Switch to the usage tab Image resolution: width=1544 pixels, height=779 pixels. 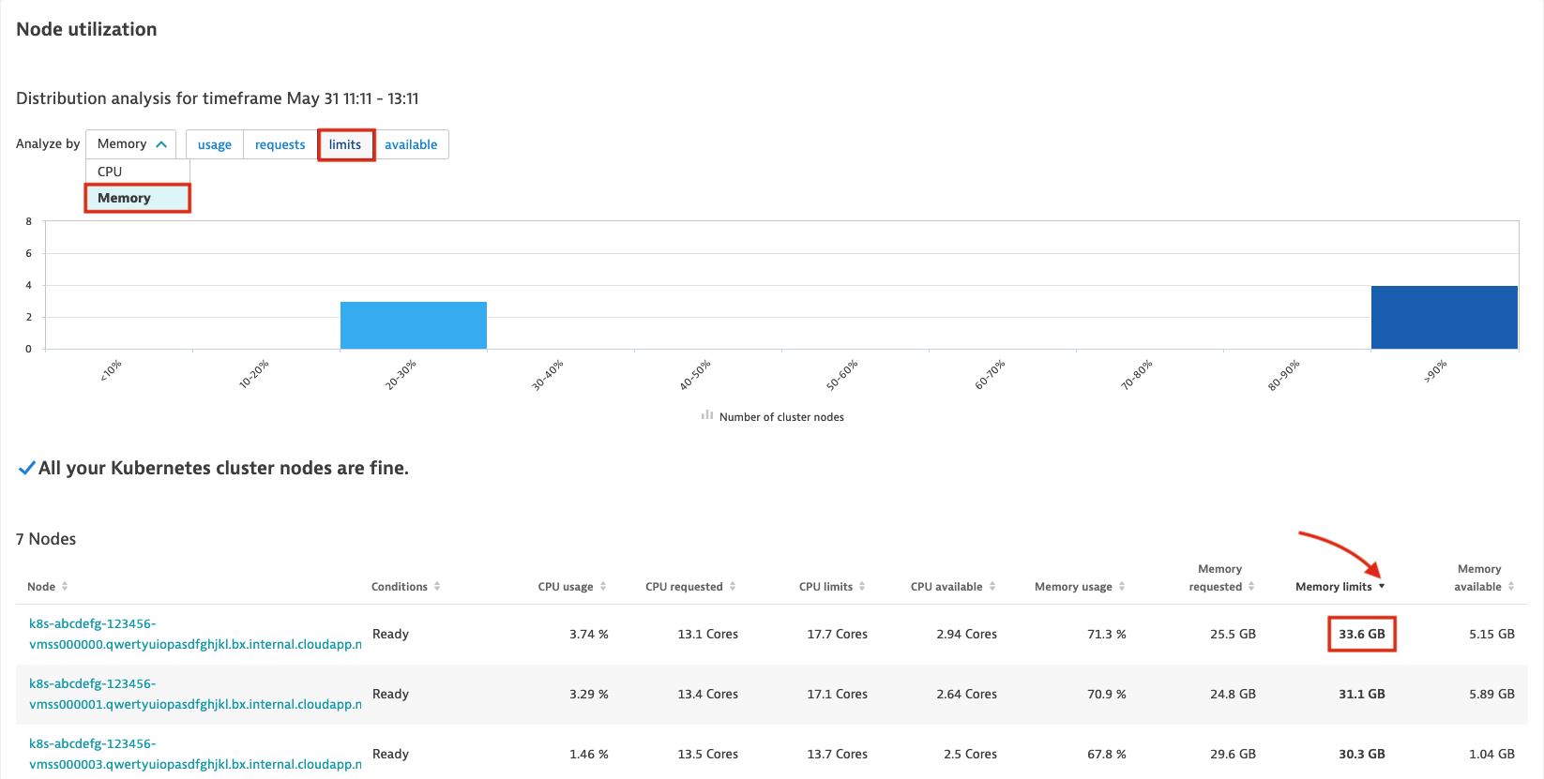click(215, 144)
